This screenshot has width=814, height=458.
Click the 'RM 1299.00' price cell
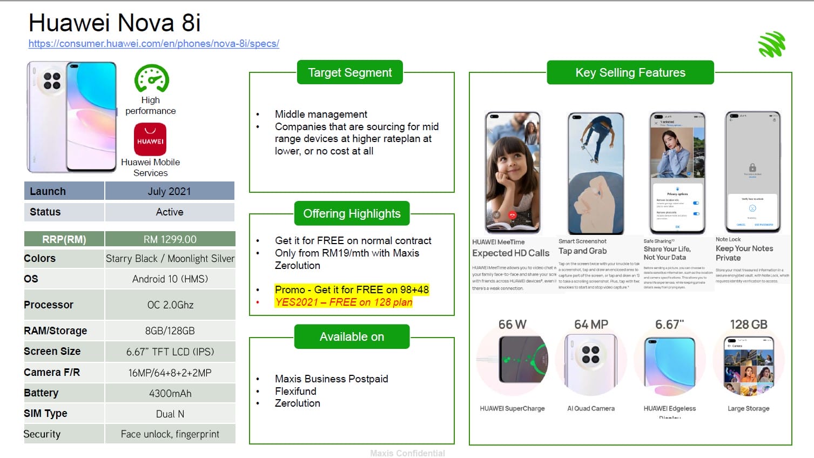point(170,239)
